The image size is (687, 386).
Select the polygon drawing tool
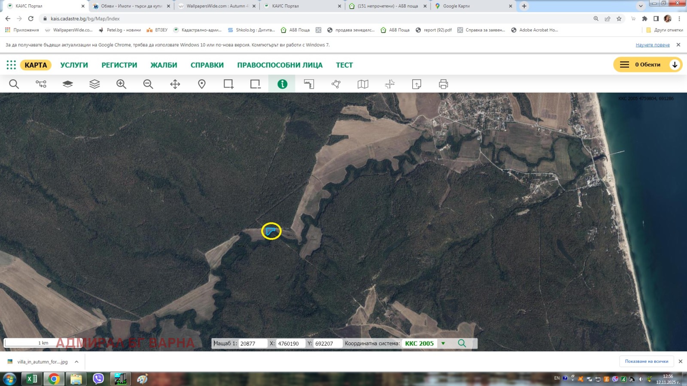(x=336, y=84)
